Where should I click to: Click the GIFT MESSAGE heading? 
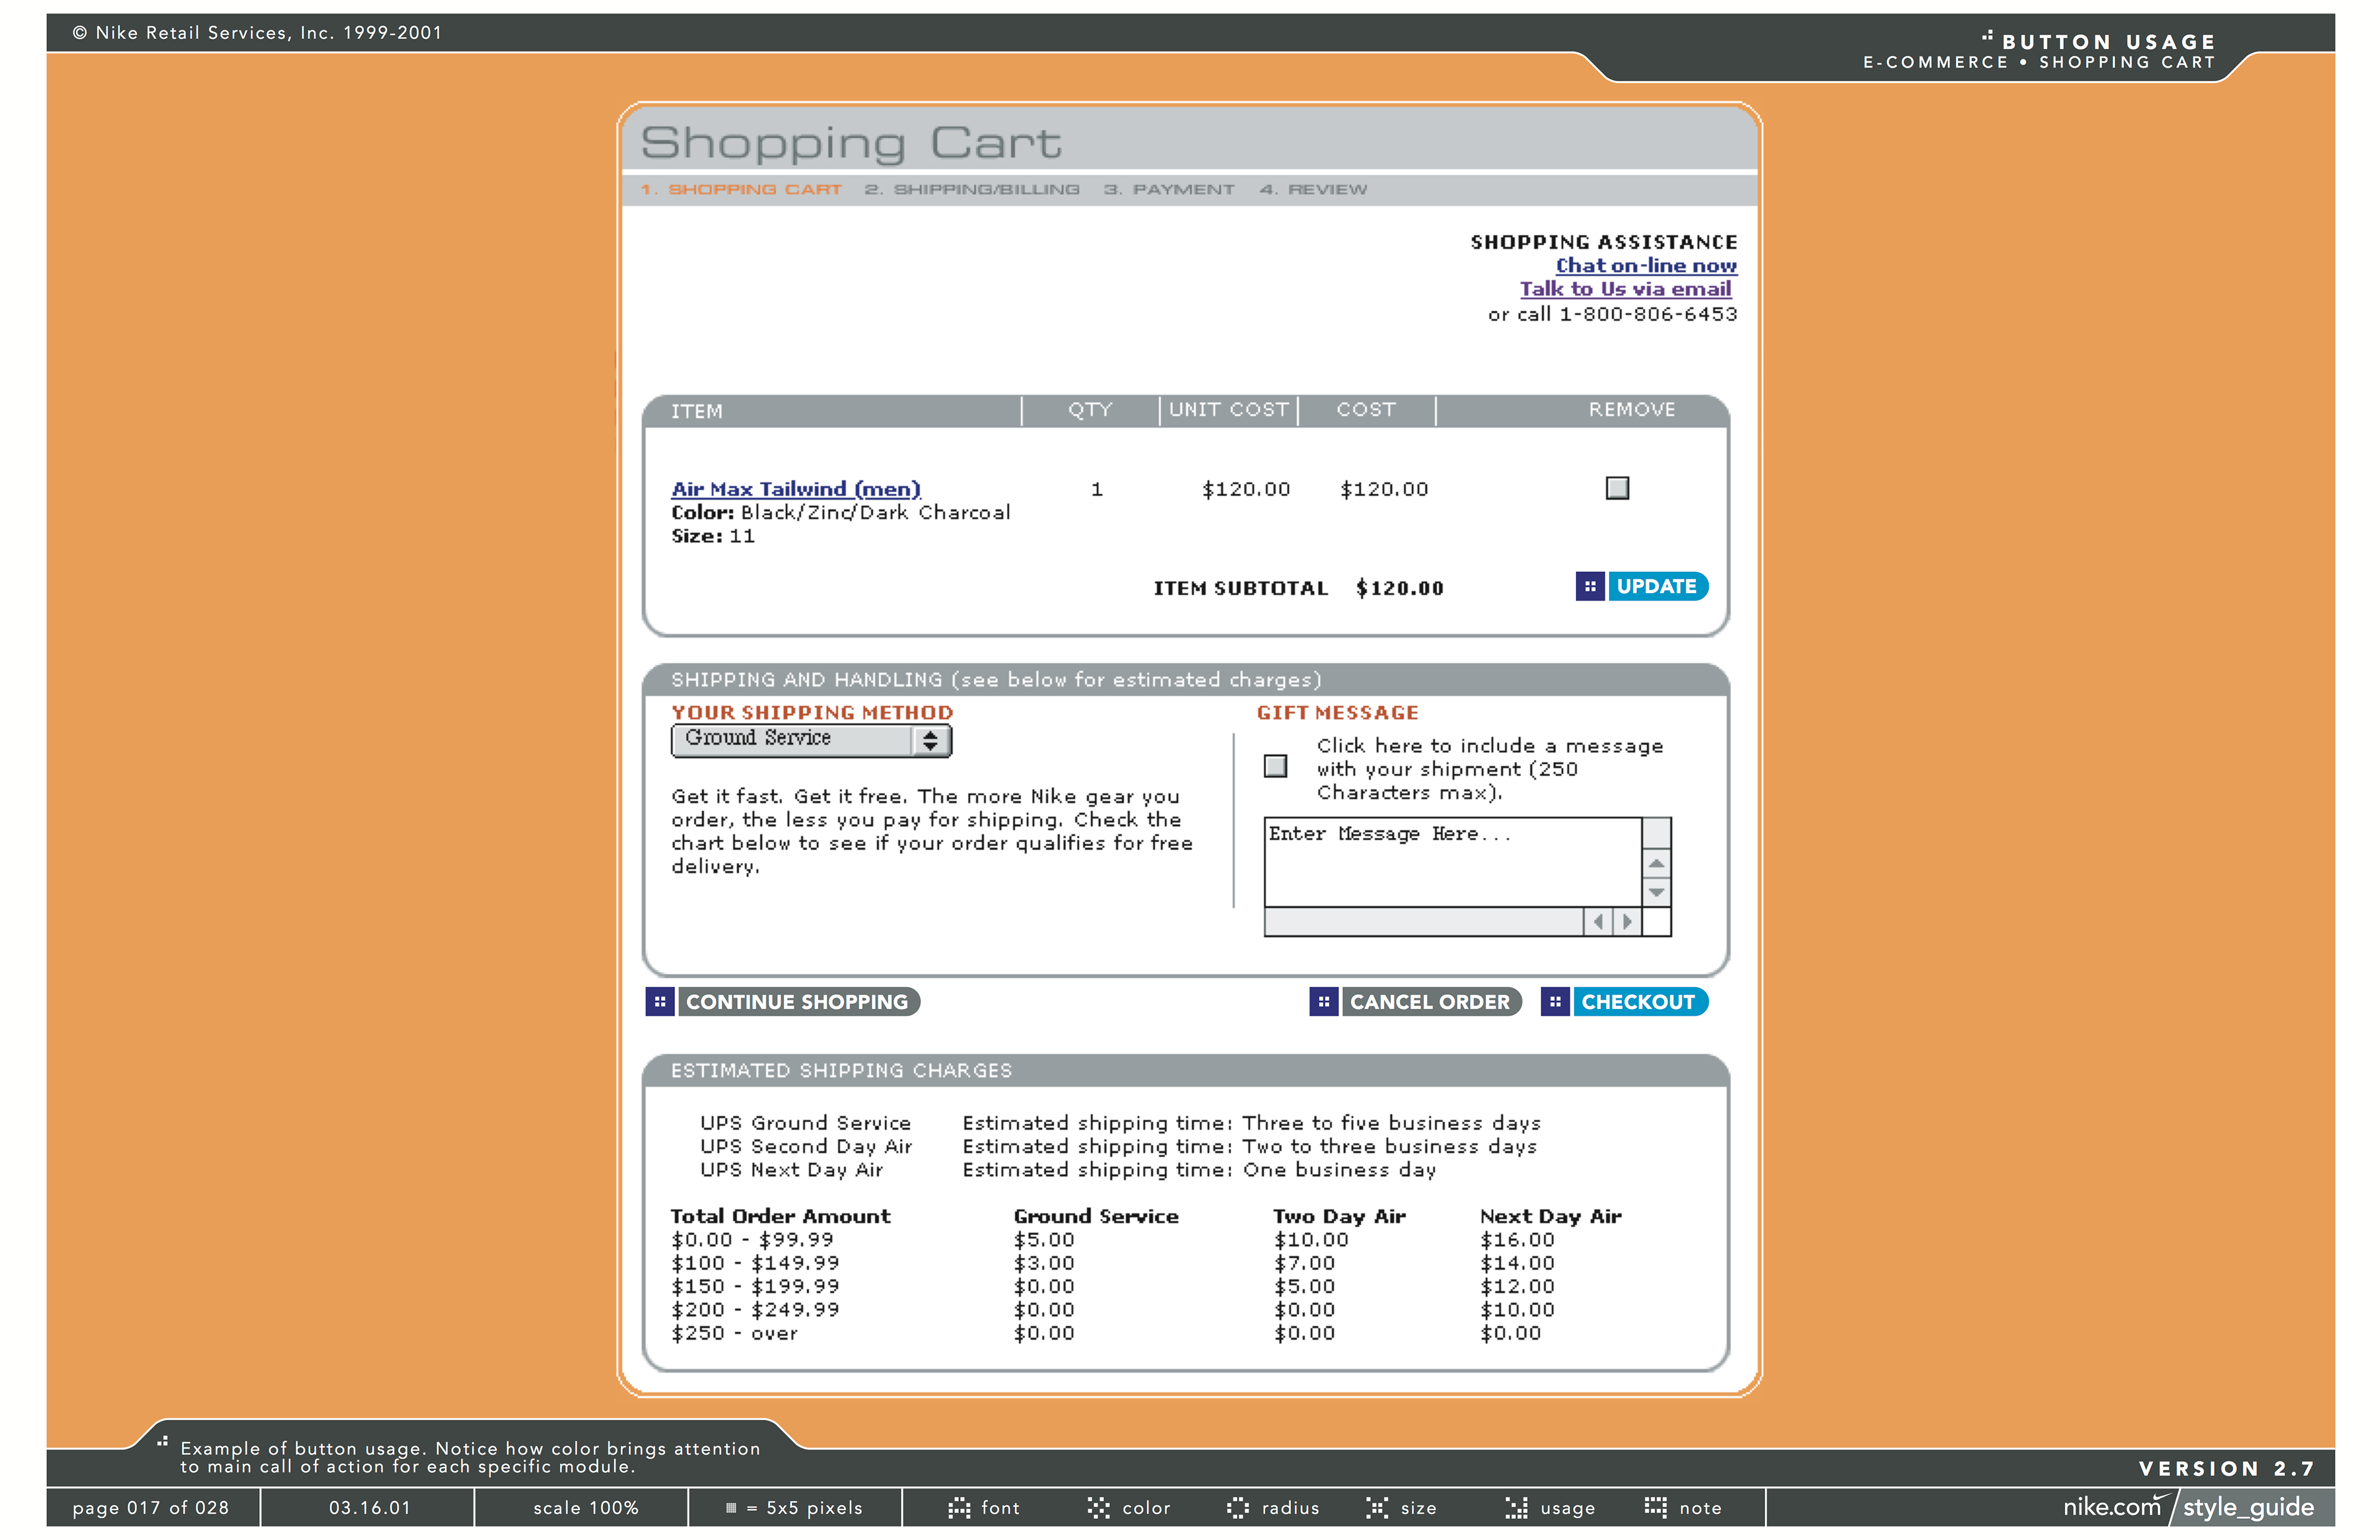(1338, 712)
